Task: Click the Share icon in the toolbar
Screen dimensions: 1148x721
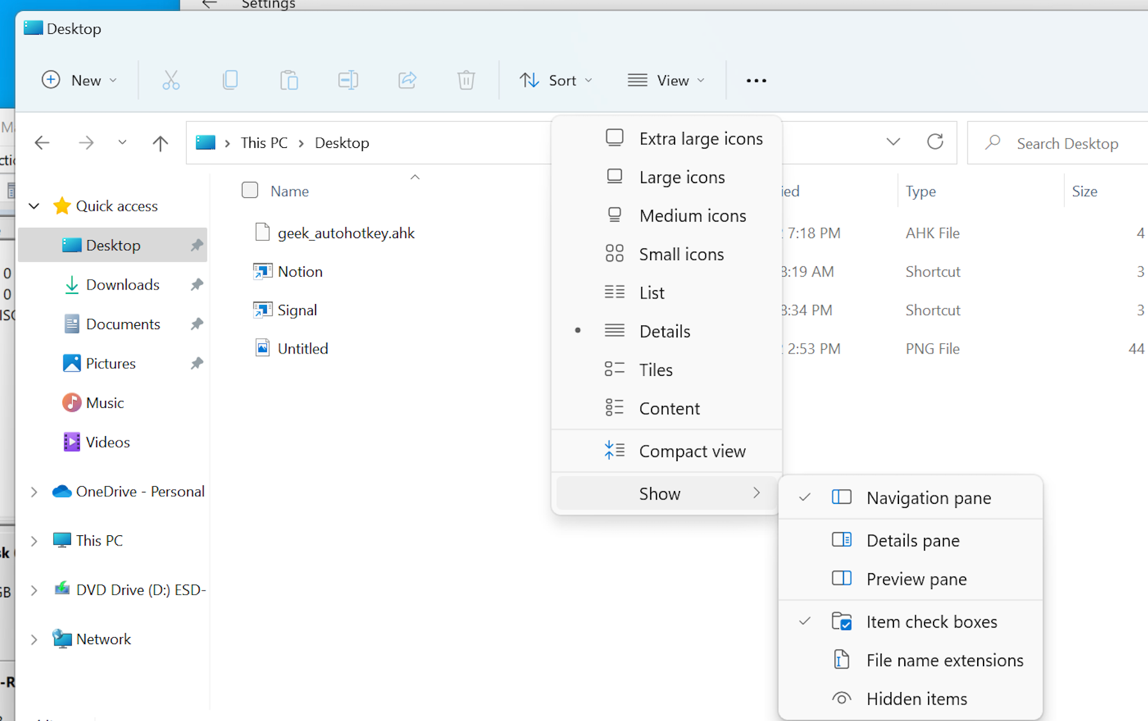Action: 408,80
